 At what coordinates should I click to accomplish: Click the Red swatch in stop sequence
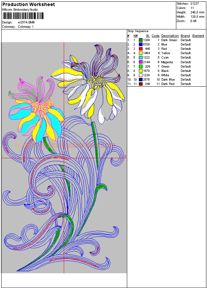tap(141, 49)
